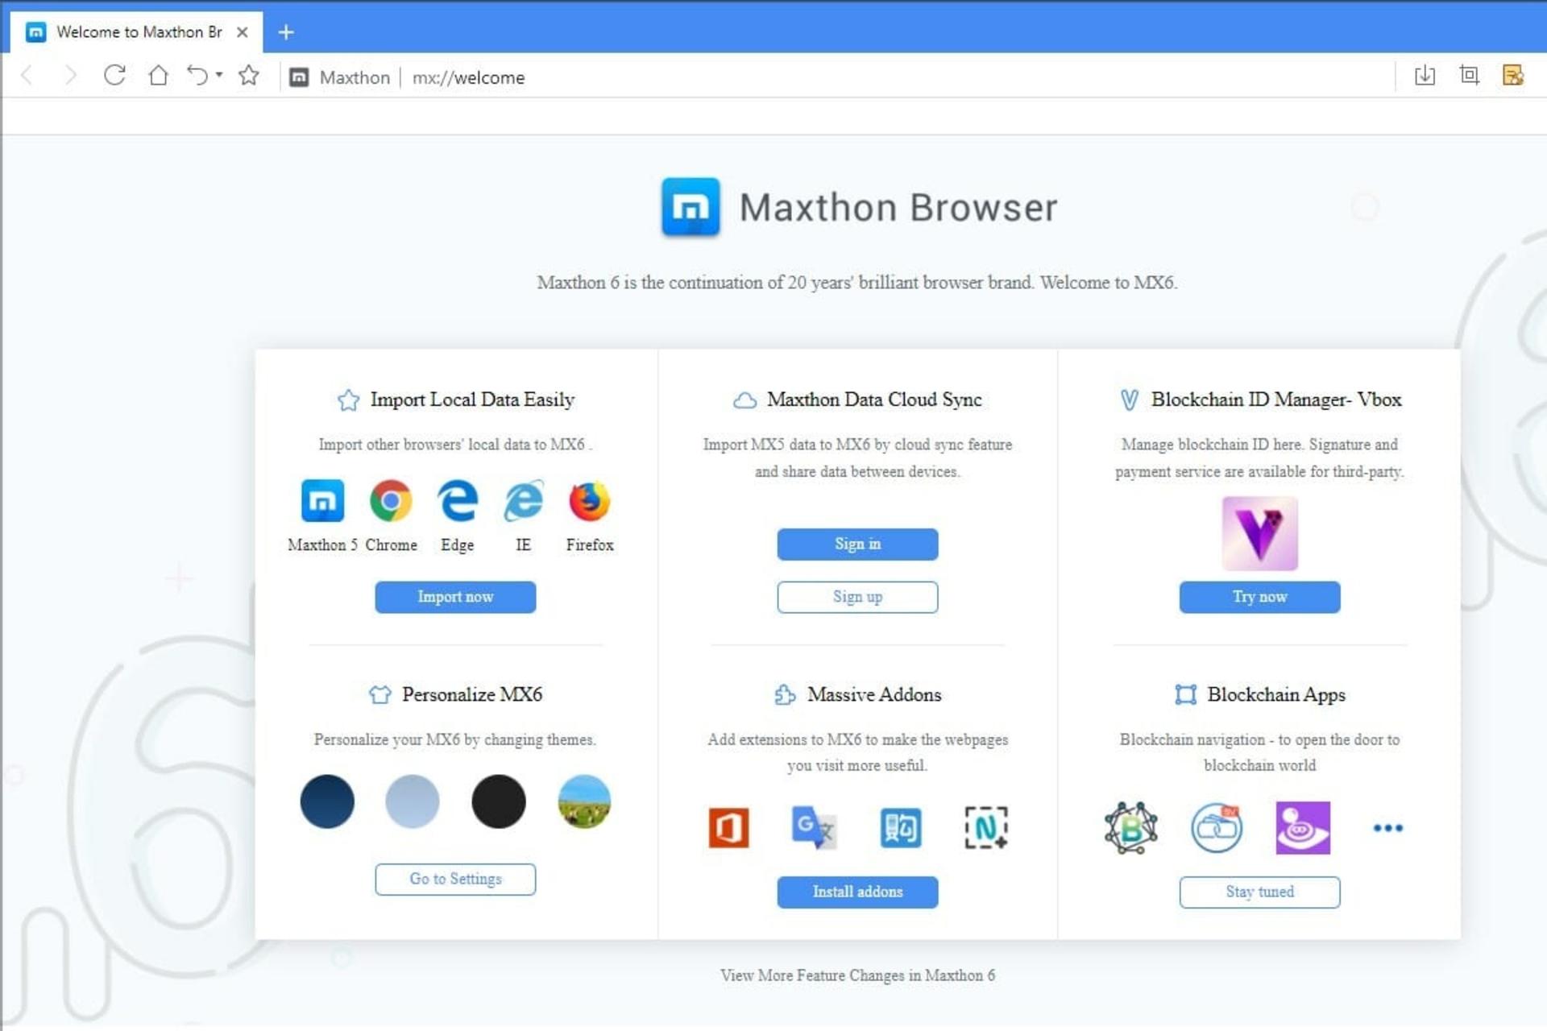Expand the undo closed tab dropdown arrow

point(219,75)
